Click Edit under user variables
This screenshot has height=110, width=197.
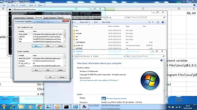coord(49,46)
